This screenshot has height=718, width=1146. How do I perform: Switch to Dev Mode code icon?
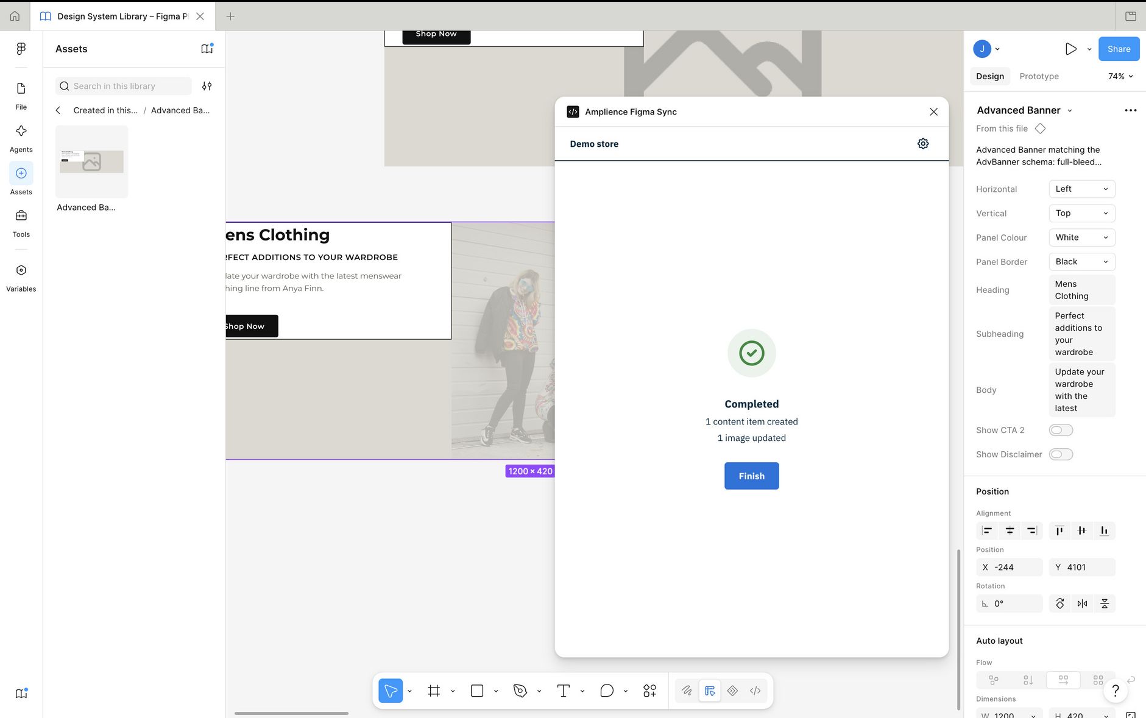755,691
